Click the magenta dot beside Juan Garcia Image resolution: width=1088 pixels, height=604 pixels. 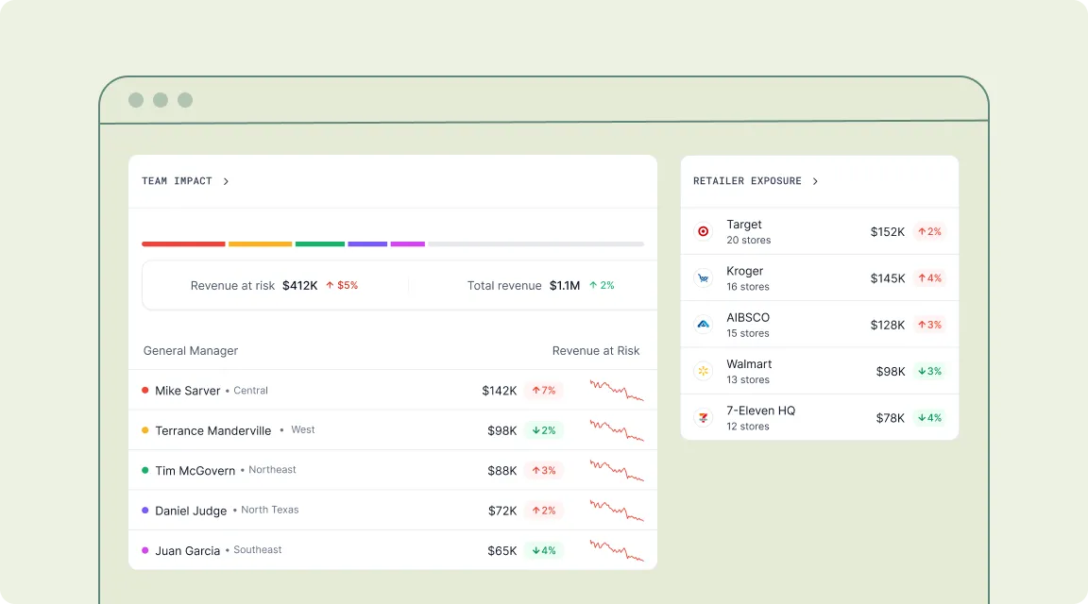(x=145, y=550)
